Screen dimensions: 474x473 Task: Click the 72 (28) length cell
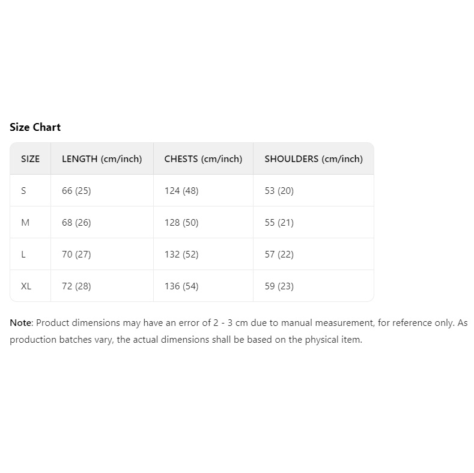click(x=76, y=286)
